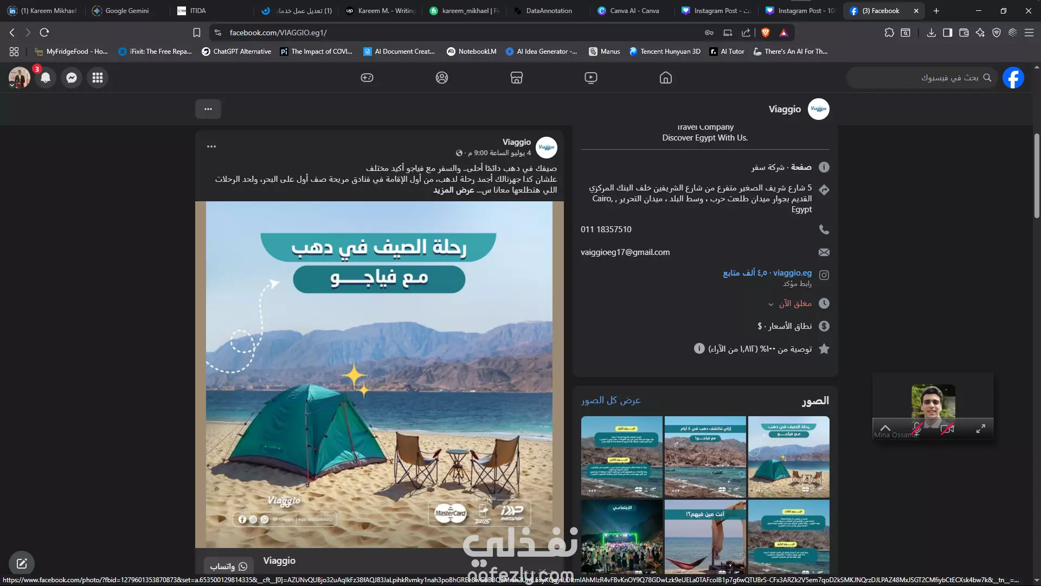Open post options three dots menu

tap(211, 146)
